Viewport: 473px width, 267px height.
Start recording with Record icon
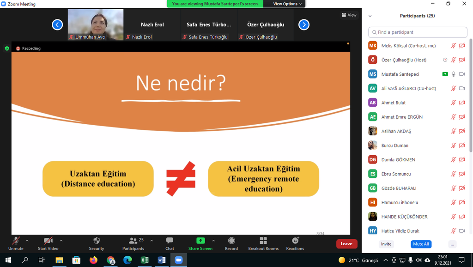(231, 241)
